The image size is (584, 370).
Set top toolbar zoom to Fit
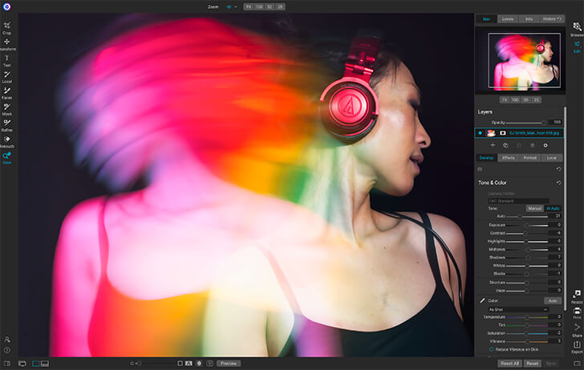(249, 6)
